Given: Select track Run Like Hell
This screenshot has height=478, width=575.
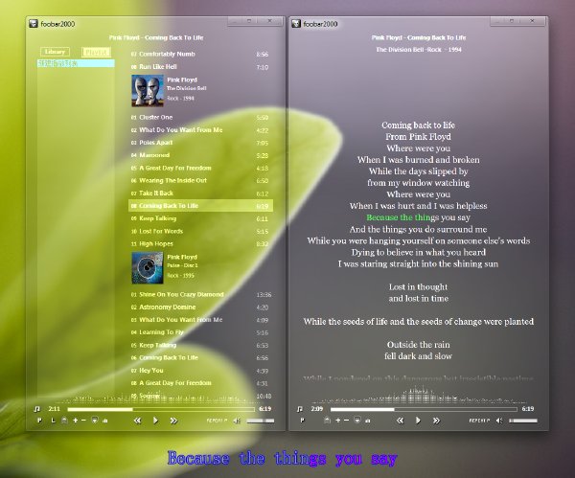Looking at the screenshot, I should [200, 67].
